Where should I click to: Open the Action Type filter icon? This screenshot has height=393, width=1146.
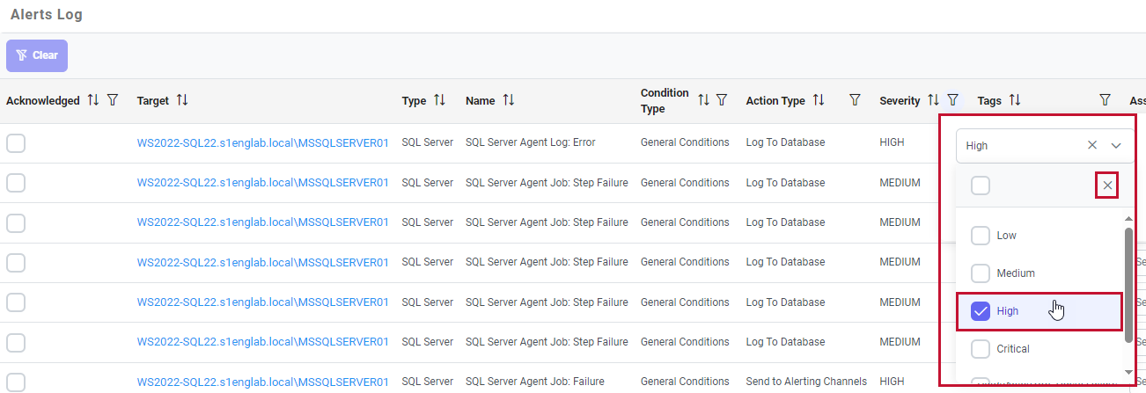[x=855, y=100]
